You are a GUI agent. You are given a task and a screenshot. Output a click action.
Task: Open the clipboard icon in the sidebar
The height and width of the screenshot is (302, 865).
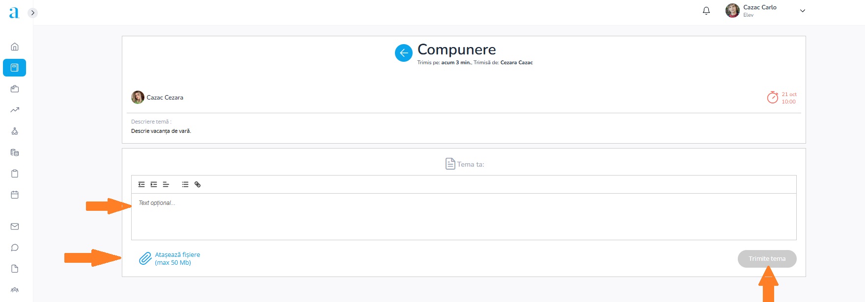point(15,174)
